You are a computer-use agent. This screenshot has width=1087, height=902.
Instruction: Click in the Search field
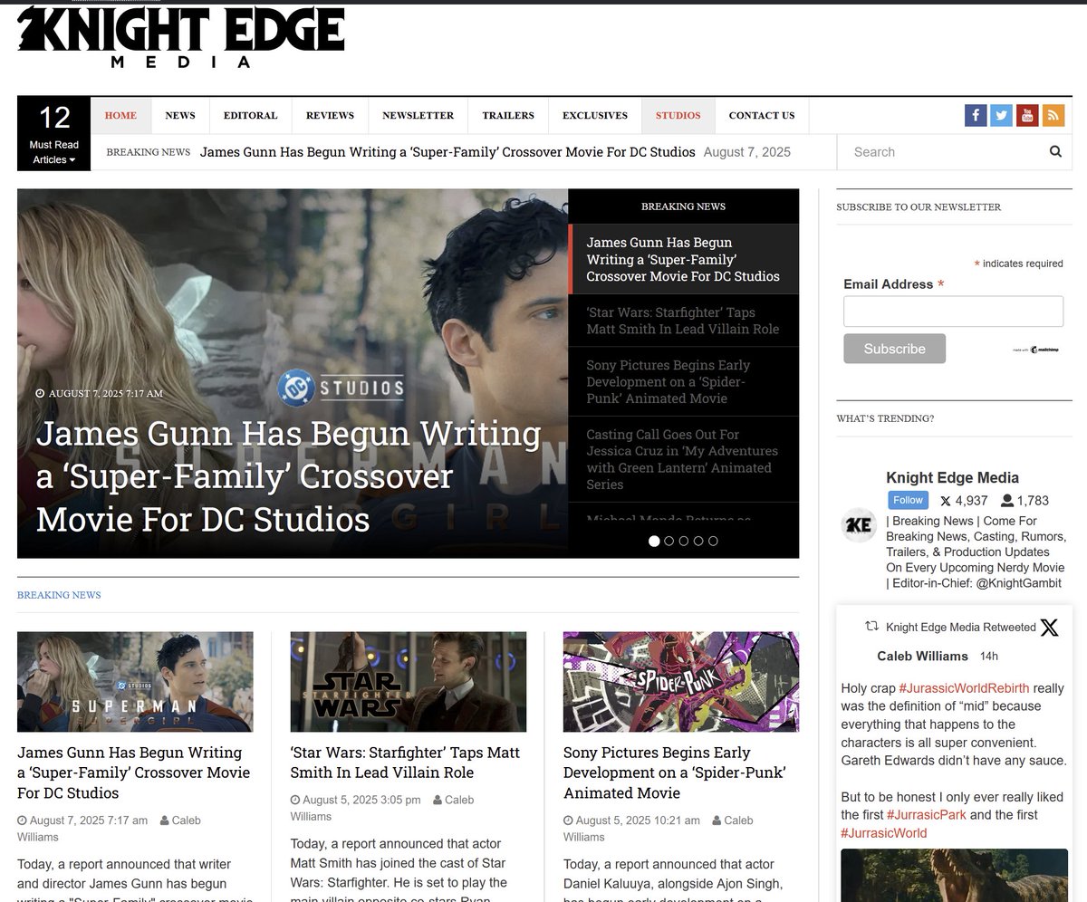point(942,152)
